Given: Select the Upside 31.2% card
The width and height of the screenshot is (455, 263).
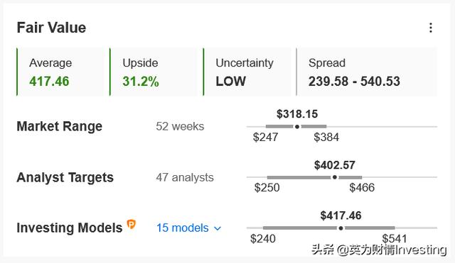Looking at the screenshot, I should coord(154,72).
